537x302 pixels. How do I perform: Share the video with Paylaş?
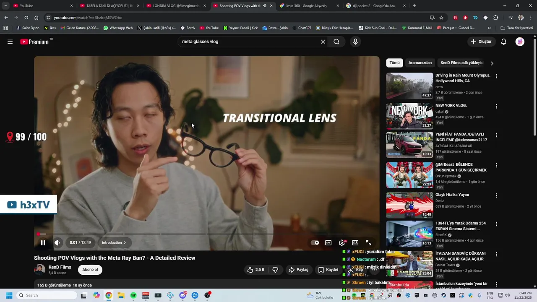[298, 270]
